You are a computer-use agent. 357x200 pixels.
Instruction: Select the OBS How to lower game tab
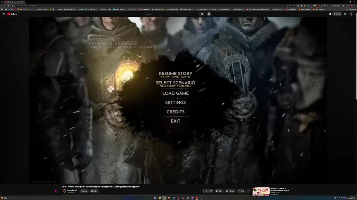(15, 2)
